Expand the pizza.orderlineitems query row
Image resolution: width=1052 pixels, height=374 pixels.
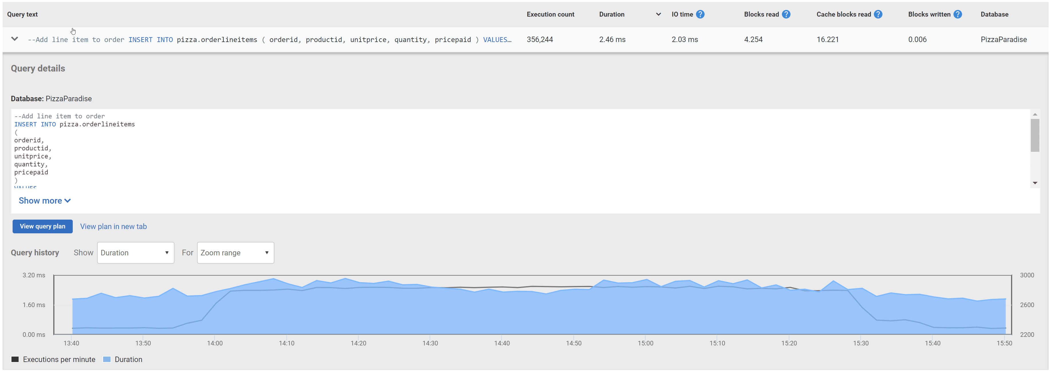point(14,39)
